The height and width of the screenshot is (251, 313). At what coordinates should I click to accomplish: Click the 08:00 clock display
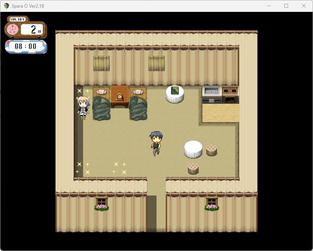pos(26,46)
